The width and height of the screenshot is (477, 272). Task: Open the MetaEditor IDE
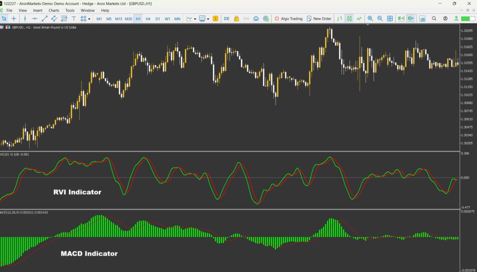pyautogui.click(x=226, y=19)
